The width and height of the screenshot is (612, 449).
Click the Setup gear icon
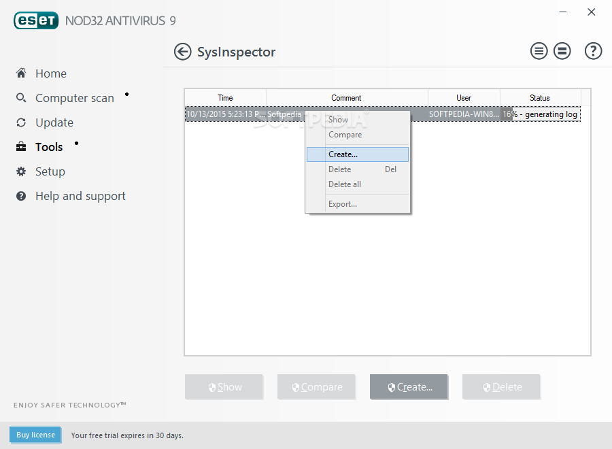click(x=21, y=171)
